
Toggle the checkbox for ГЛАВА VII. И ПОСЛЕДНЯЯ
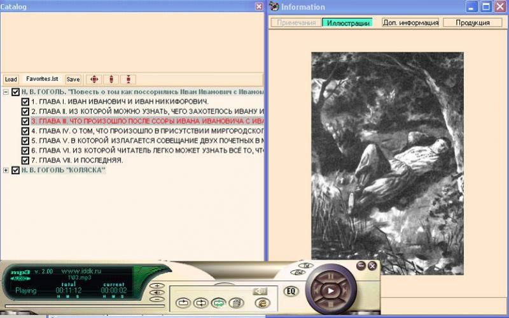click(x=25, y=160)
